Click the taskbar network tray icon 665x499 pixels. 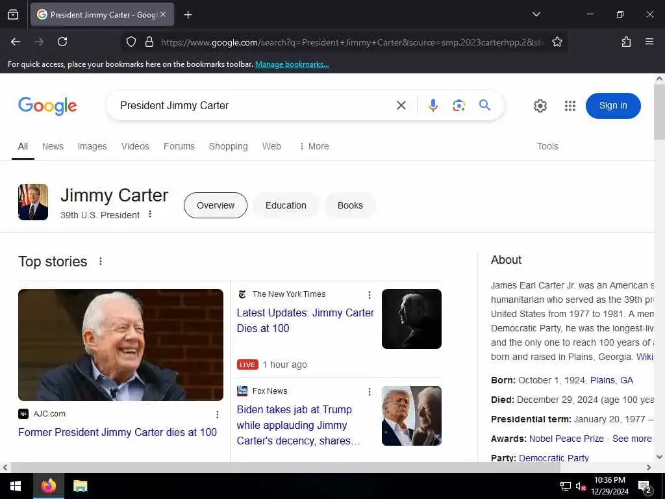click(x=566, y=486)
